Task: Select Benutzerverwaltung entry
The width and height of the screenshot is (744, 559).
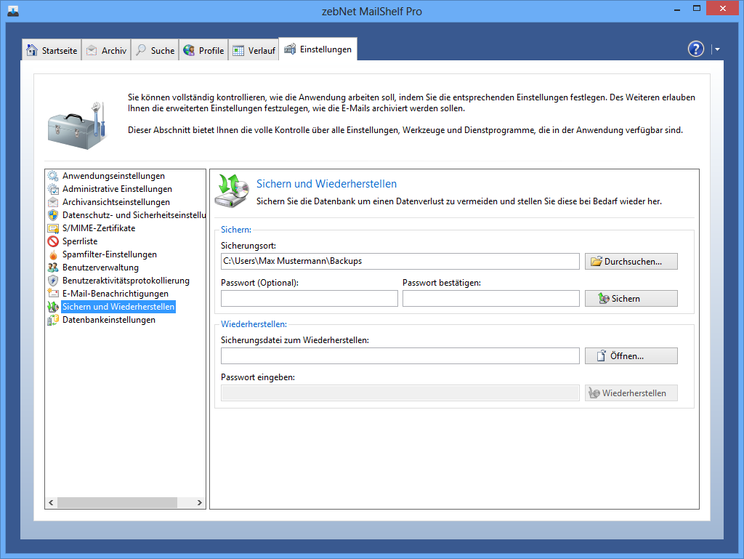Action: 100,268
